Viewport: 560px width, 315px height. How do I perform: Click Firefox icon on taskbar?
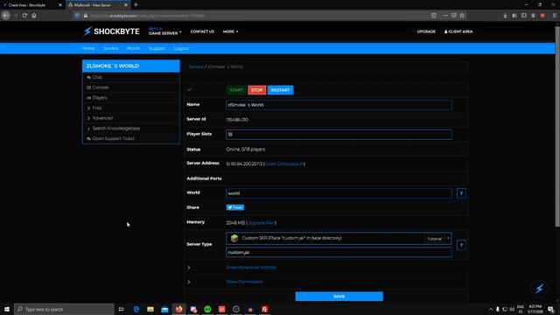[178, 309]
